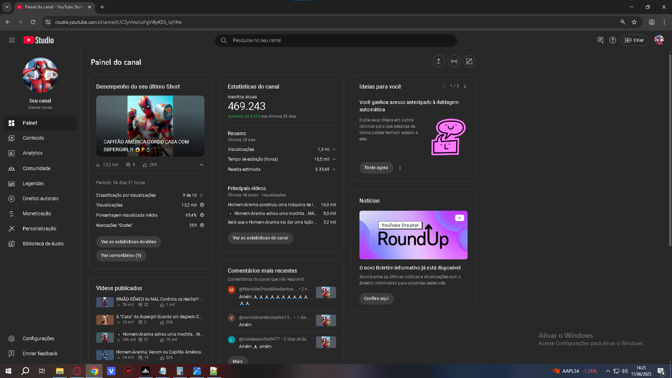Image resolution: width=672 pixels, height=378 pixels.
Task: Click the YouTube Studio logo
Action: pos(39,40)
